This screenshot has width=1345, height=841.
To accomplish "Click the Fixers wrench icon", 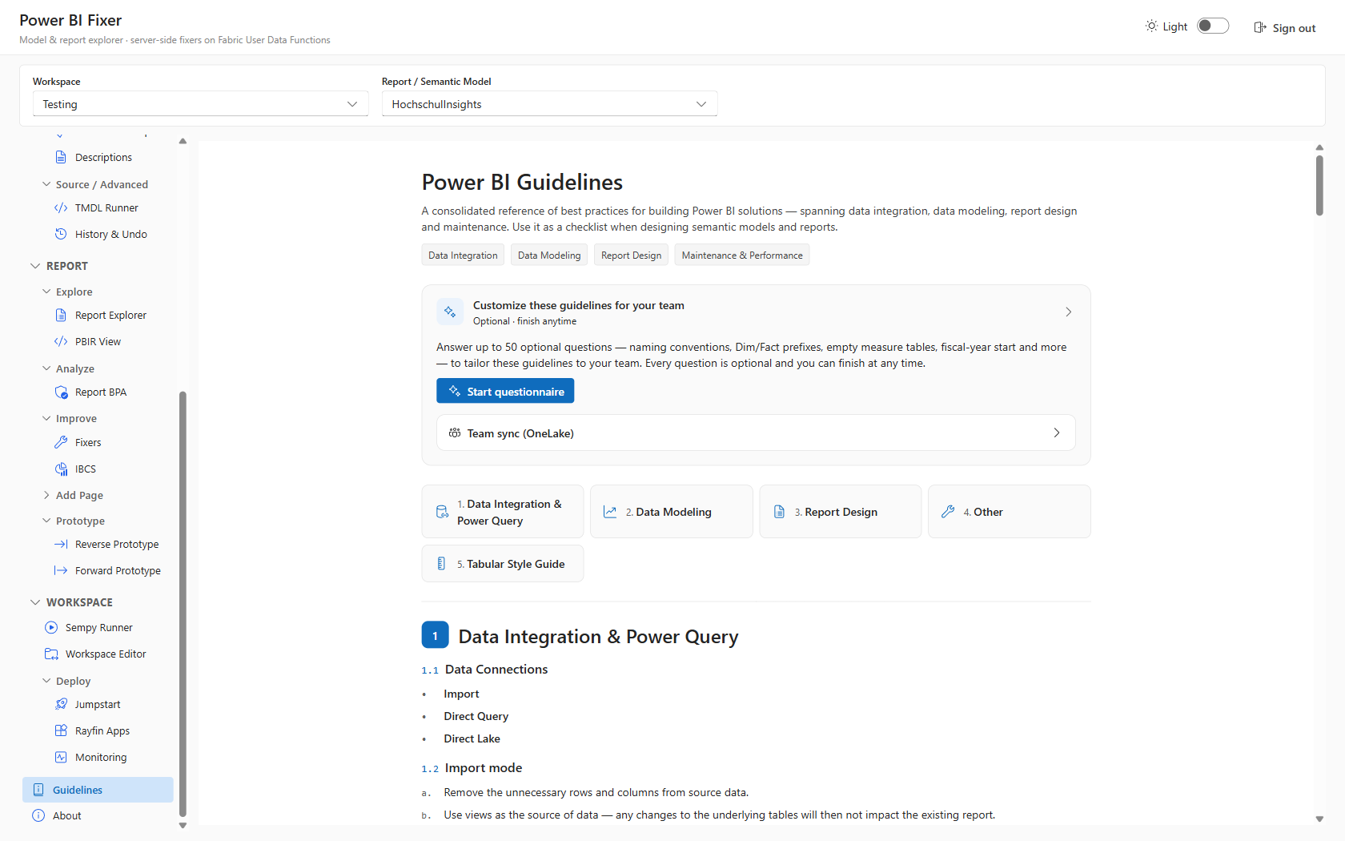I will pos(61,442).
